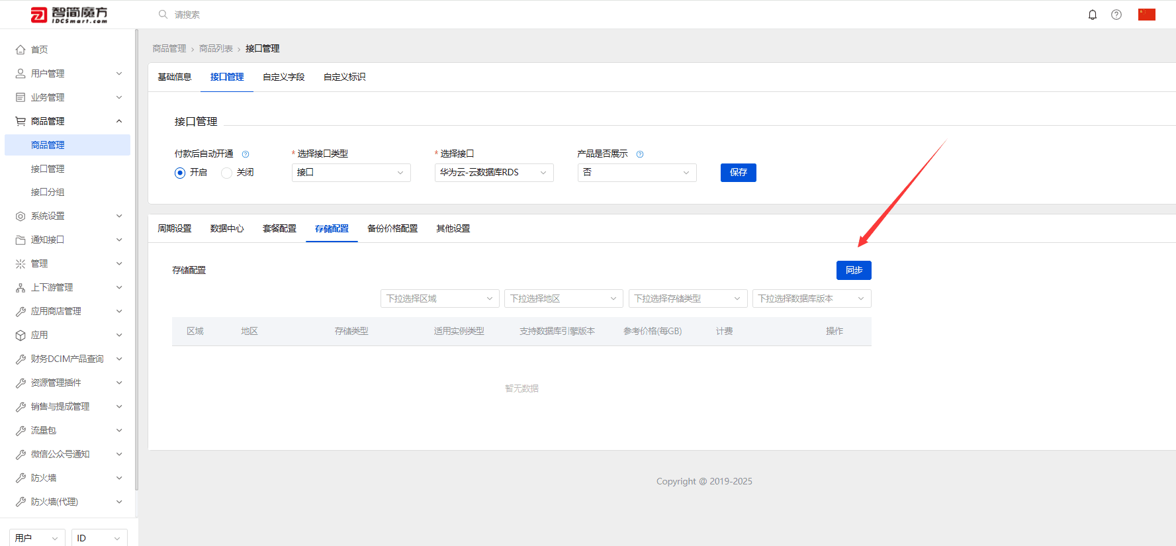Click the 保存 button
1176x546 pixels.
coord(739,173)
